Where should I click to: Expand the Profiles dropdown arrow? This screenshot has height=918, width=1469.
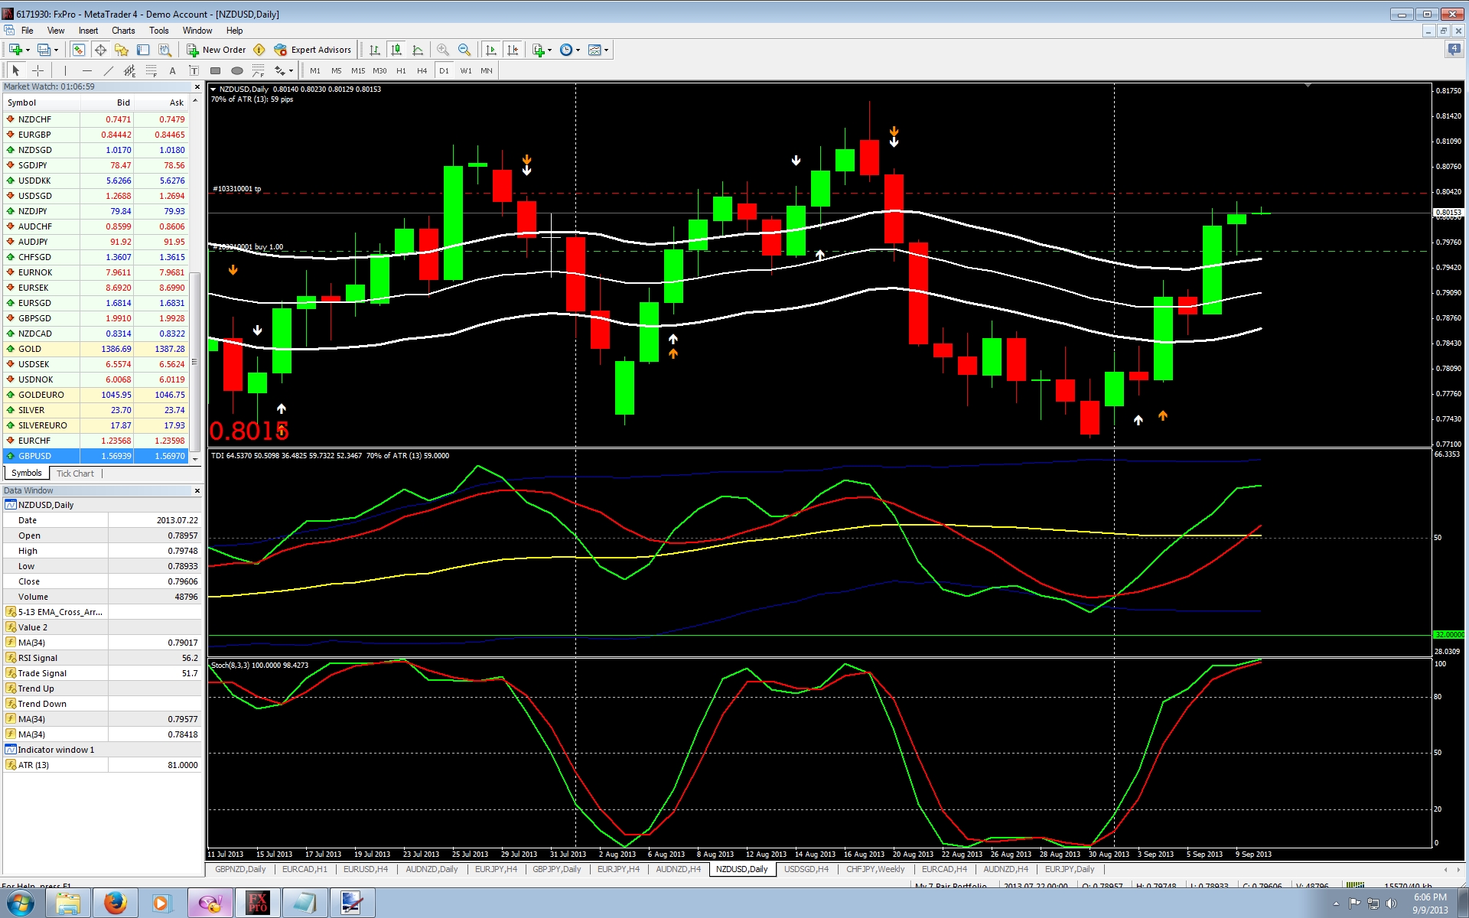tap(57, 50)
